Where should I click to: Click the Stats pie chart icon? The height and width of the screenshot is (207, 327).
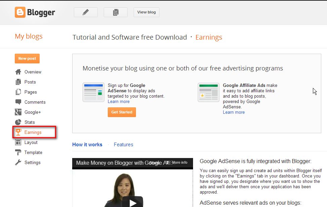coord(18,122)
